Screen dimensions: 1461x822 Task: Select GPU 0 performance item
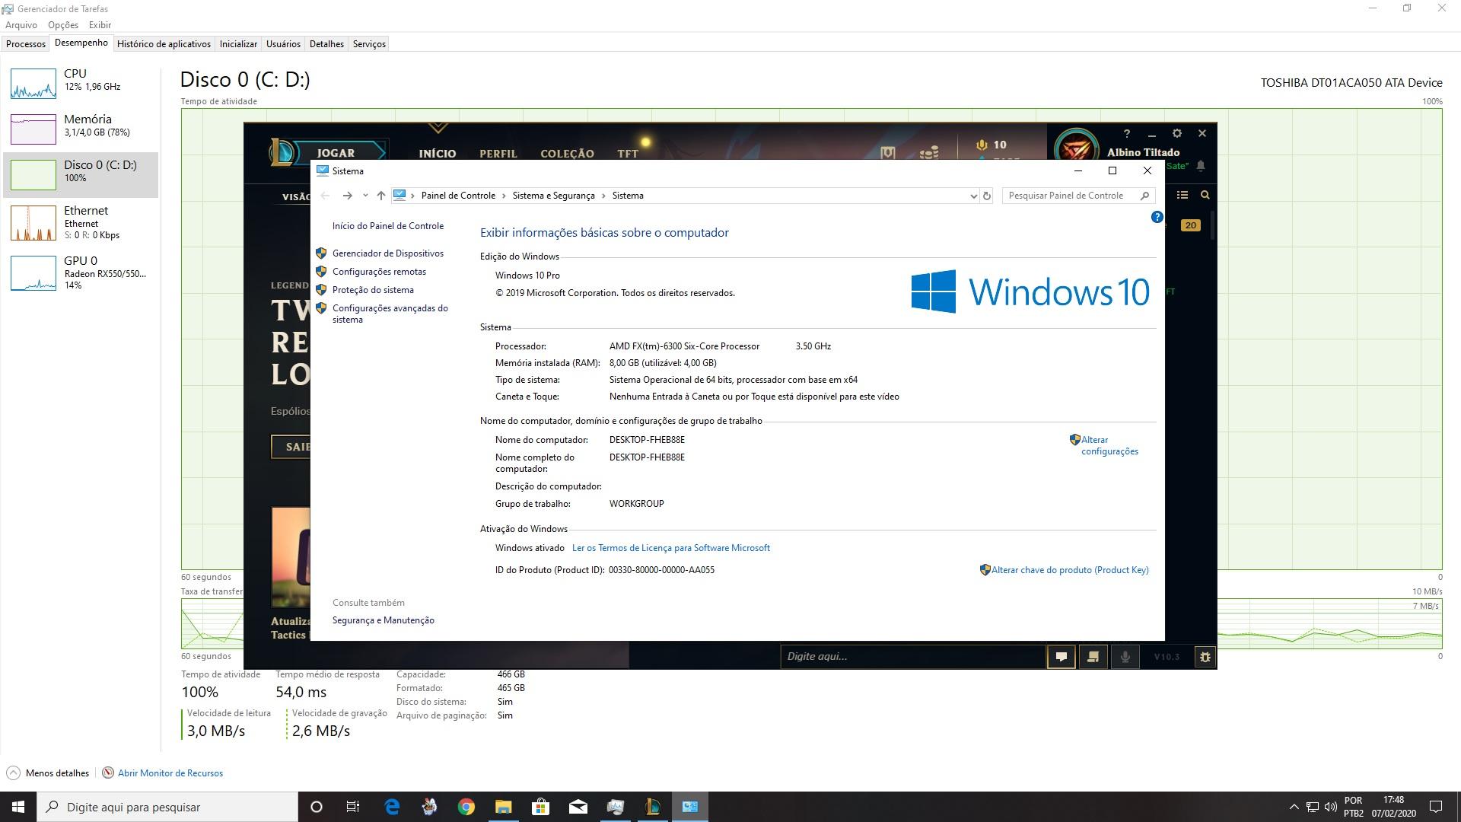pyautogui.click(x=81, y=272)
